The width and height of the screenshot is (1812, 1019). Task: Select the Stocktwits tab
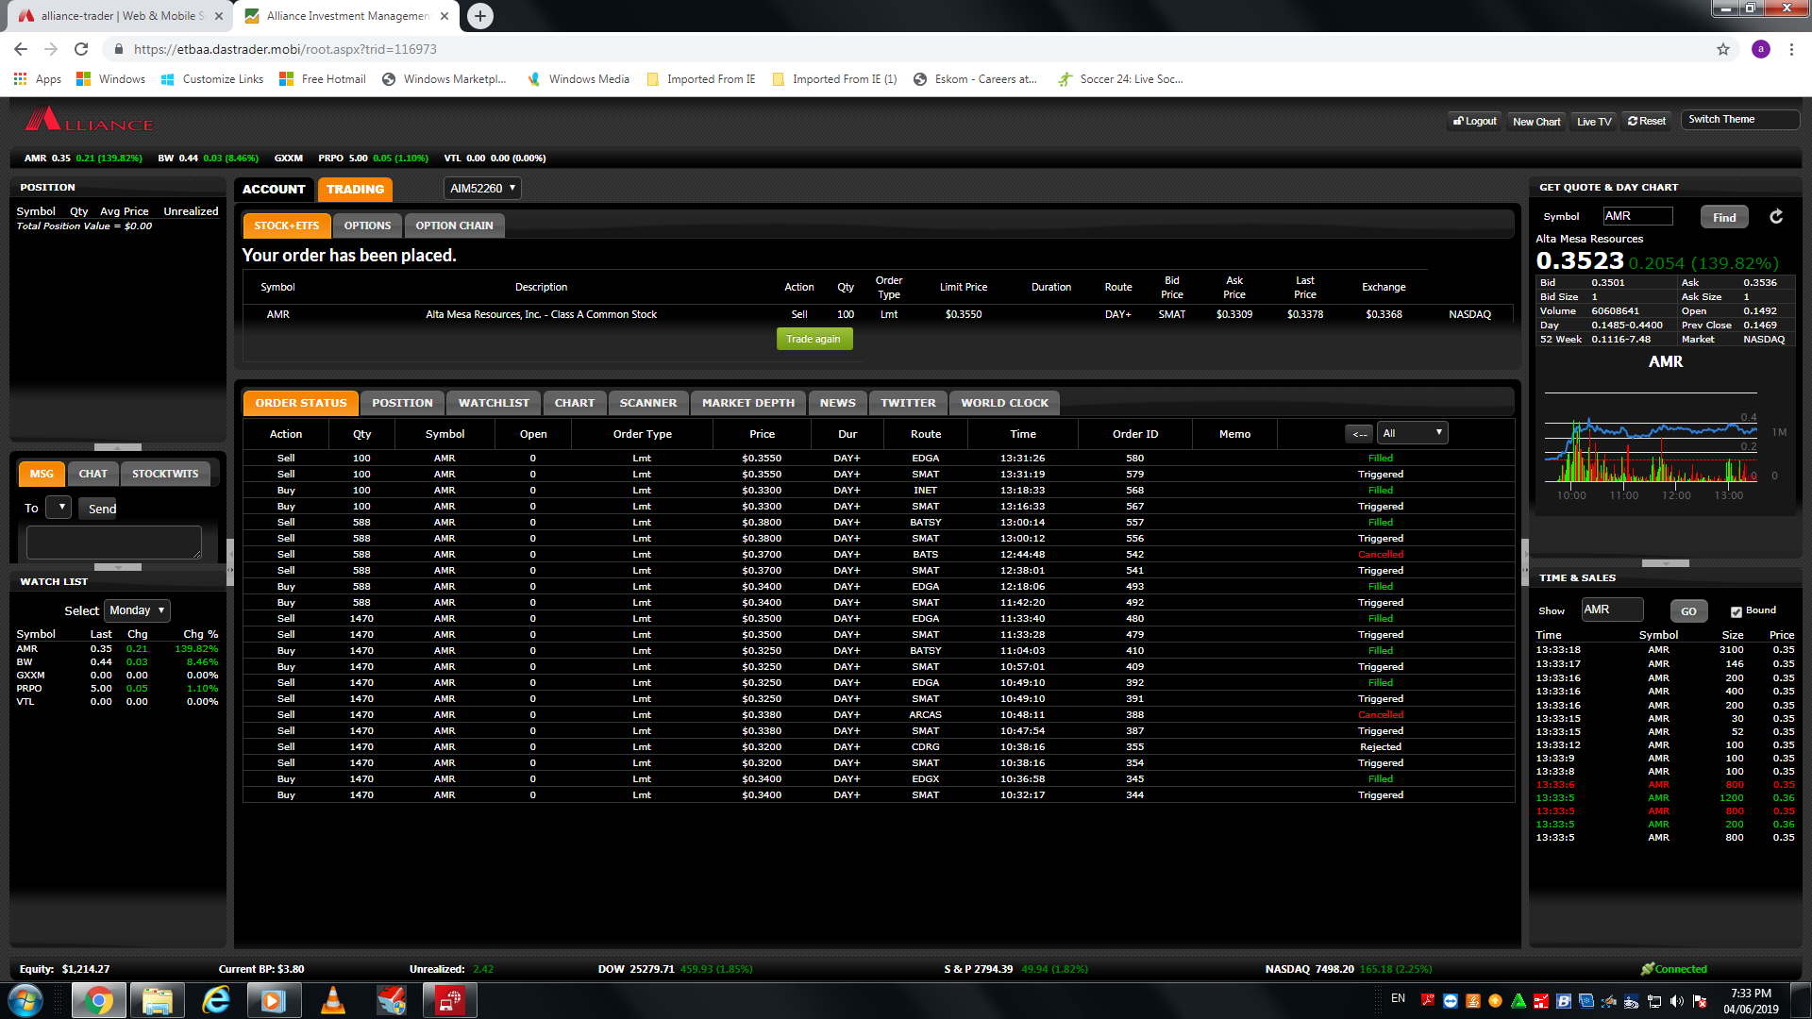click(165, 474)
